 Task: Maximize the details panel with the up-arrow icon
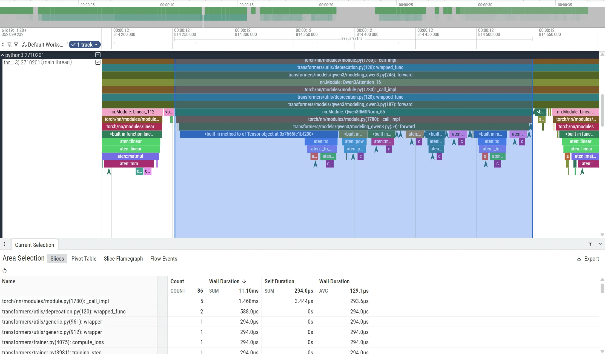pyautogui.click(x=590, y=244)
